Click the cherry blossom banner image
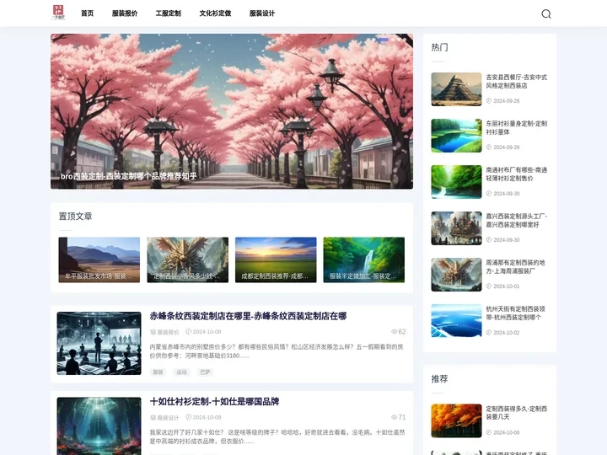 [232, 111]
